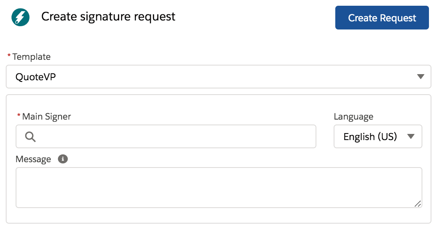Click the lightning pen app logo
The height and width of the screenshot is (240, 438).
coord(21,17)
